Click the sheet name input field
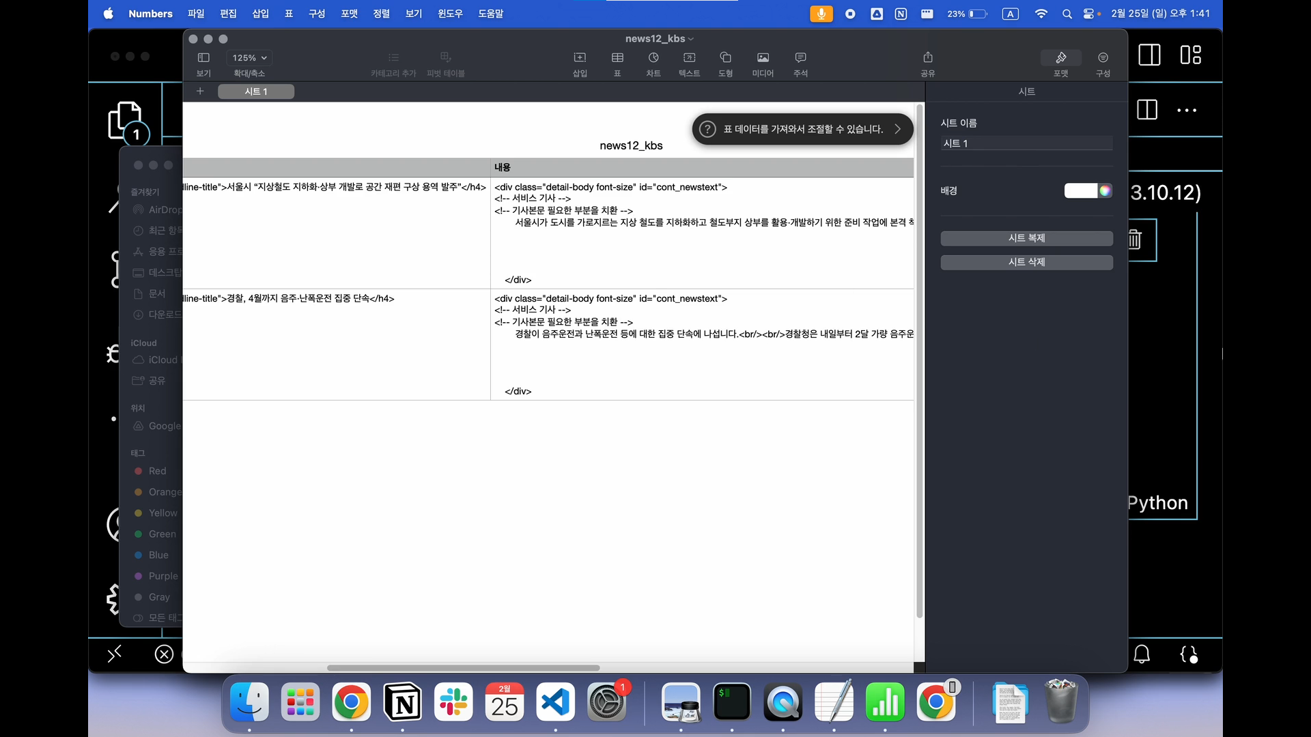Screen dimensions: 1311x737 point(1026,143)
